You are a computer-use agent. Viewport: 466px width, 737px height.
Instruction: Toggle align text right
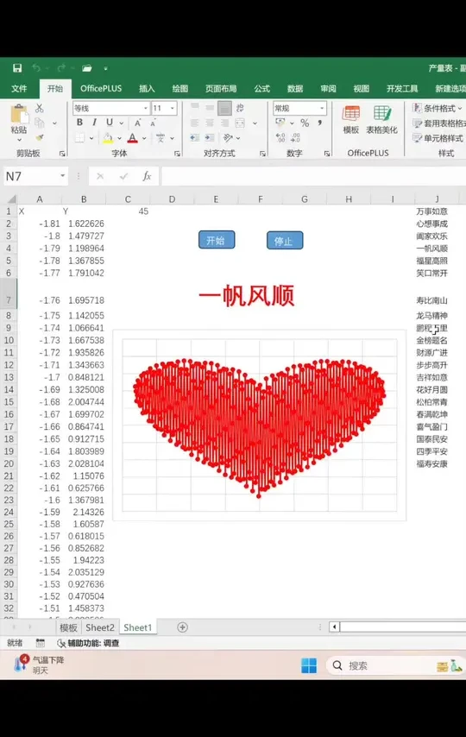pos(224,123)
